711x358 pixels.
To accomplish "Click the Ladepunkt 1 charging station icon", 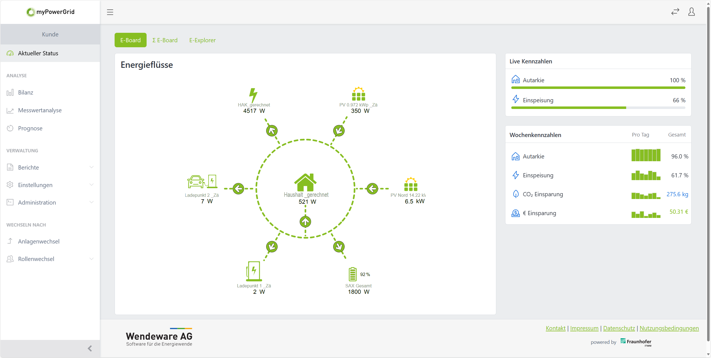I will click(253, 271).
